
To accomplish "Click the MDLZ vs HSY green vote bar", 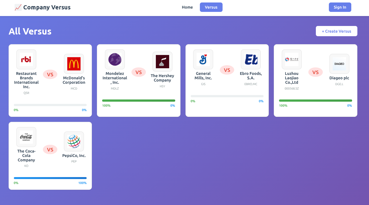I will [x=139, y=101].
